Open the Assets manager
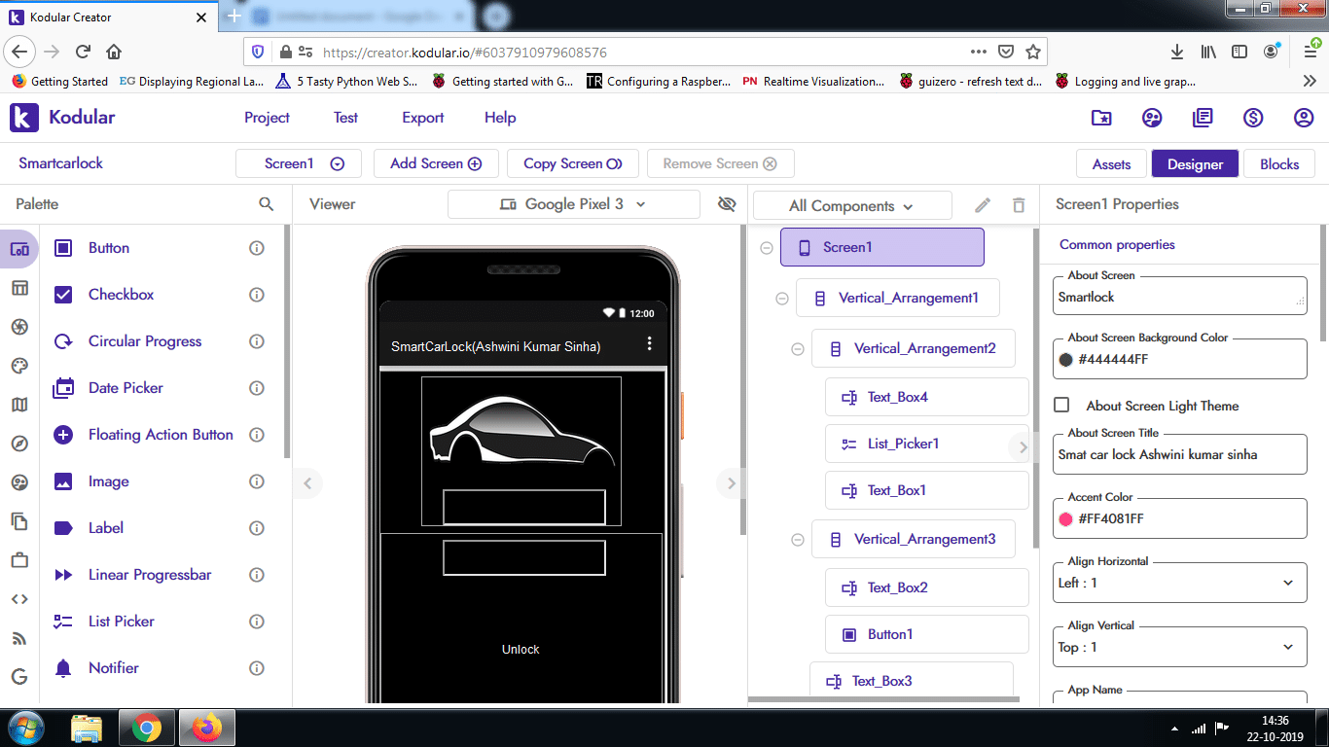Viewport: 1329px width, 747px height. 1111,163
